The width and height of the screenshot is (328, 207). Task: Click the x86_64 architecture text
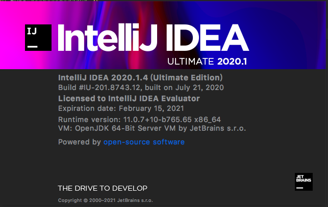point(208,120)
